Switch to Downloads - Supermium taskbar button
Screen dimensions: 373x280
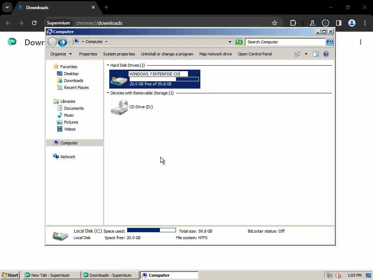[110, 275]
